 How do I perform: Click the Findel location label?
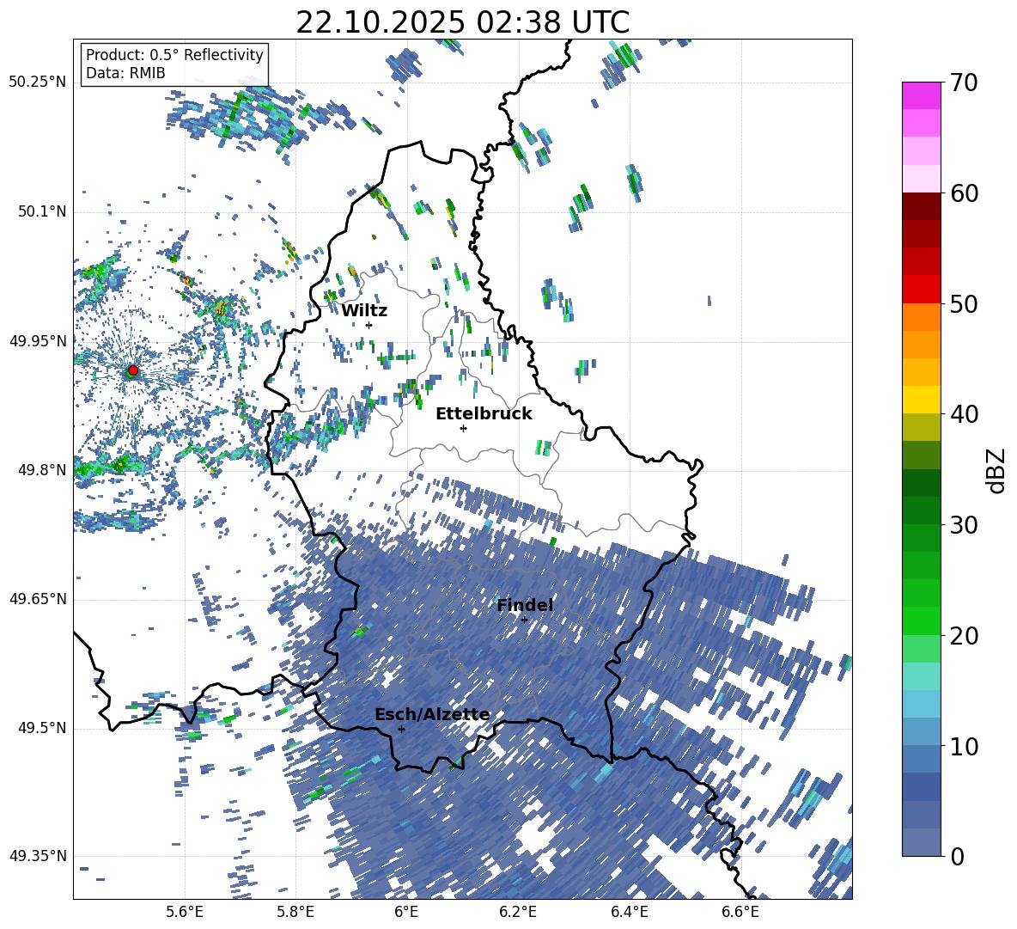(525, 605)
